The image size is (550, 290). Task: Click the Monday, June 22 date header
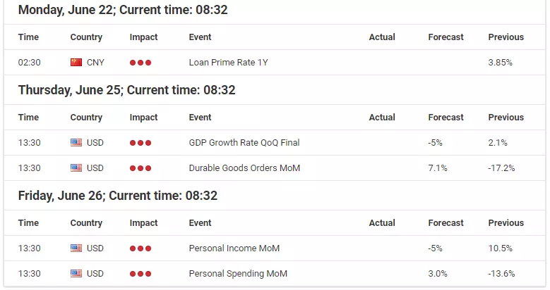(123, 10)
